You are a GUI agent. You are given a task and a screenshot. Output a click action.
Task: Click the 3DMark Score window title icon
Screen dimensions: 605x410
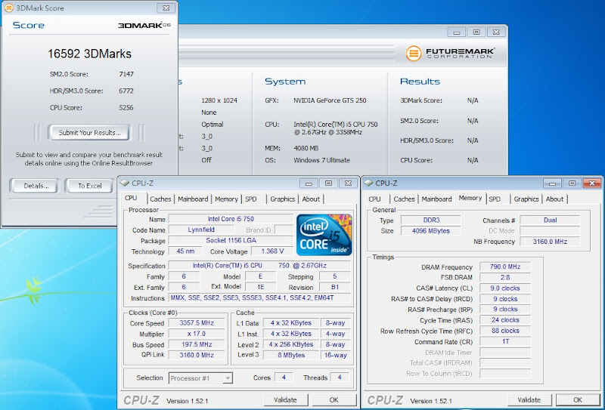[x=8, y=8]
